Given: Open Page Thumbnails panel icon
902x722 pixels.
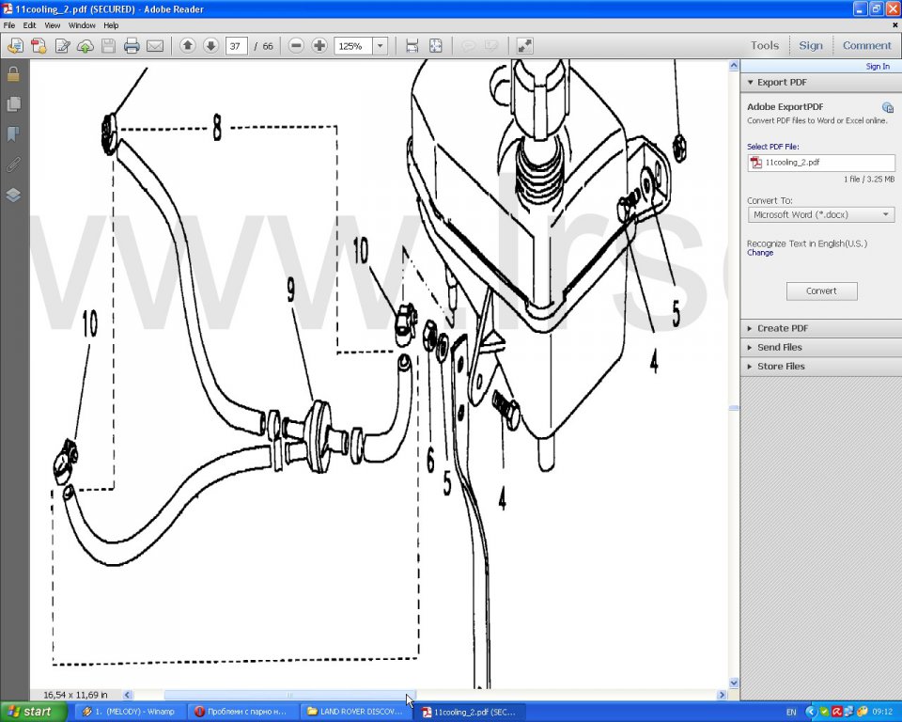Looking at the screenshot, I should click(x=13, y=103).
